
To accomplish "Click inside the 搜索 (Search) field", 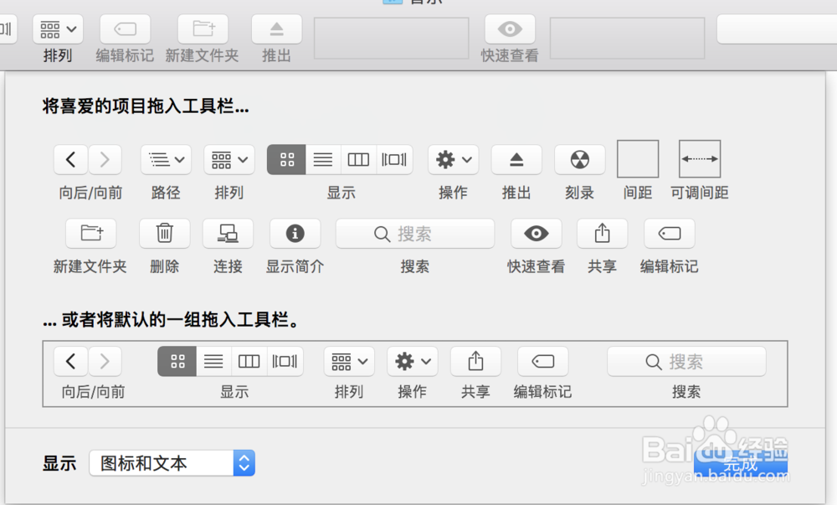I will coord(414,234).
